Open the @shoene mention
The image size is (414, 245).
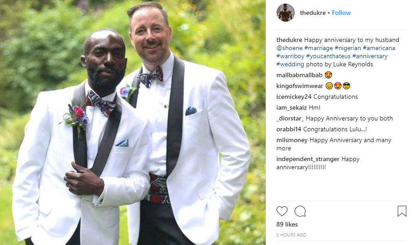[x=289, y=48]
